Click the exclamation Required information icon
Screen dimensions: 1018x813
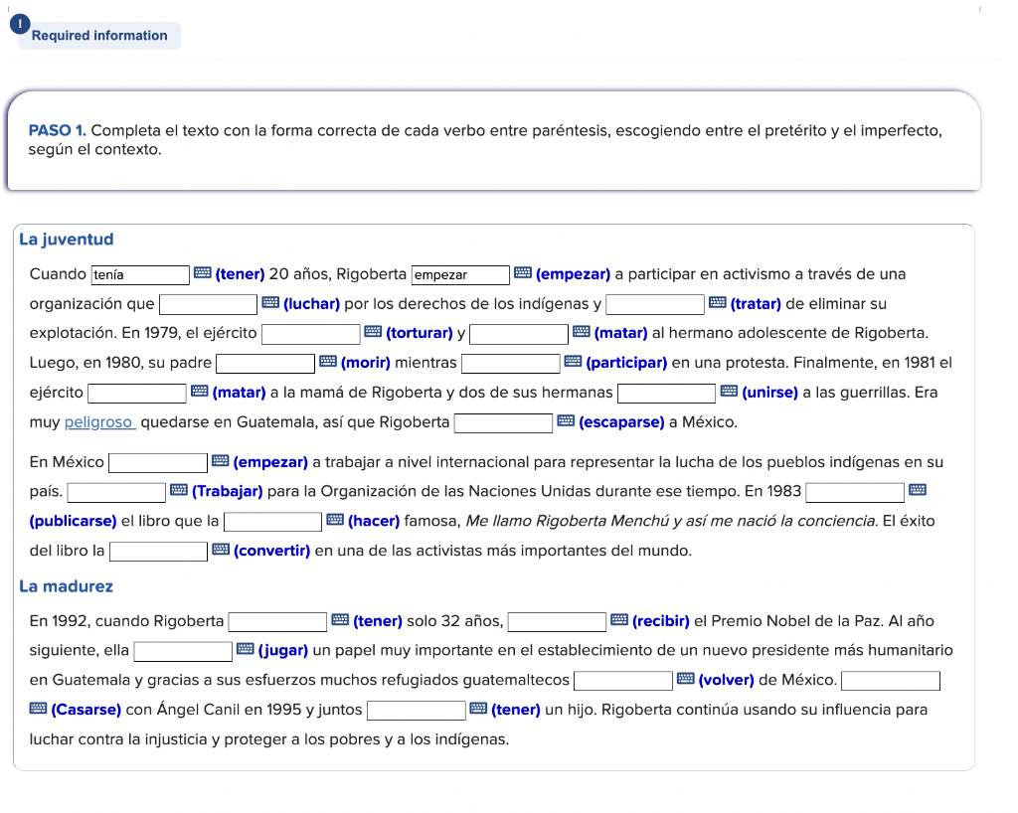click(21, 23)
